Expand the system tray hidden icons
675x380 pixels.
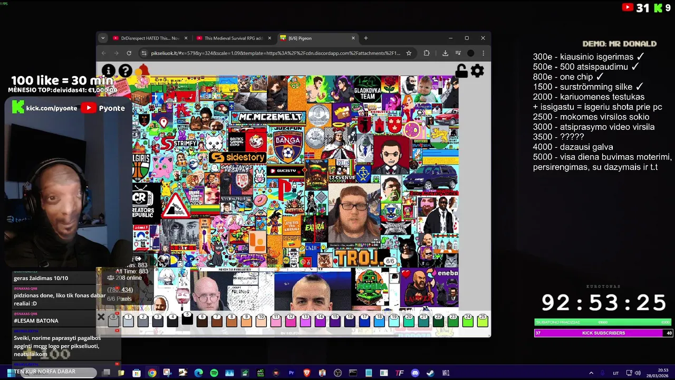[x=591, y=373]
